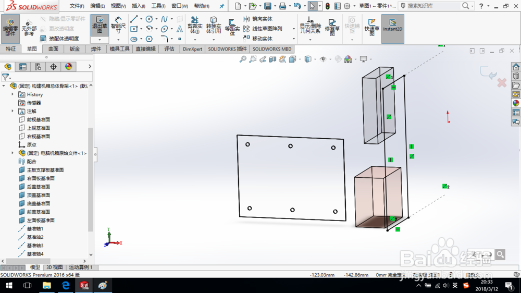
Task: Switch to the 特征 (Features) tab
Action: point(10,49)
